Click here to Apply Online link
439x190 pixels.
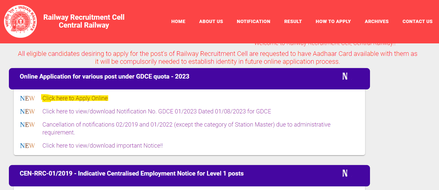[75, 98]
